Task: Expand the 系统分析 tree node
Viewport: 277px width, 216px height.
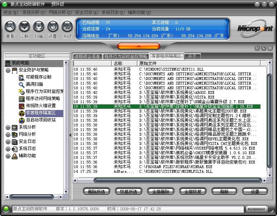Action: point(8,127)
